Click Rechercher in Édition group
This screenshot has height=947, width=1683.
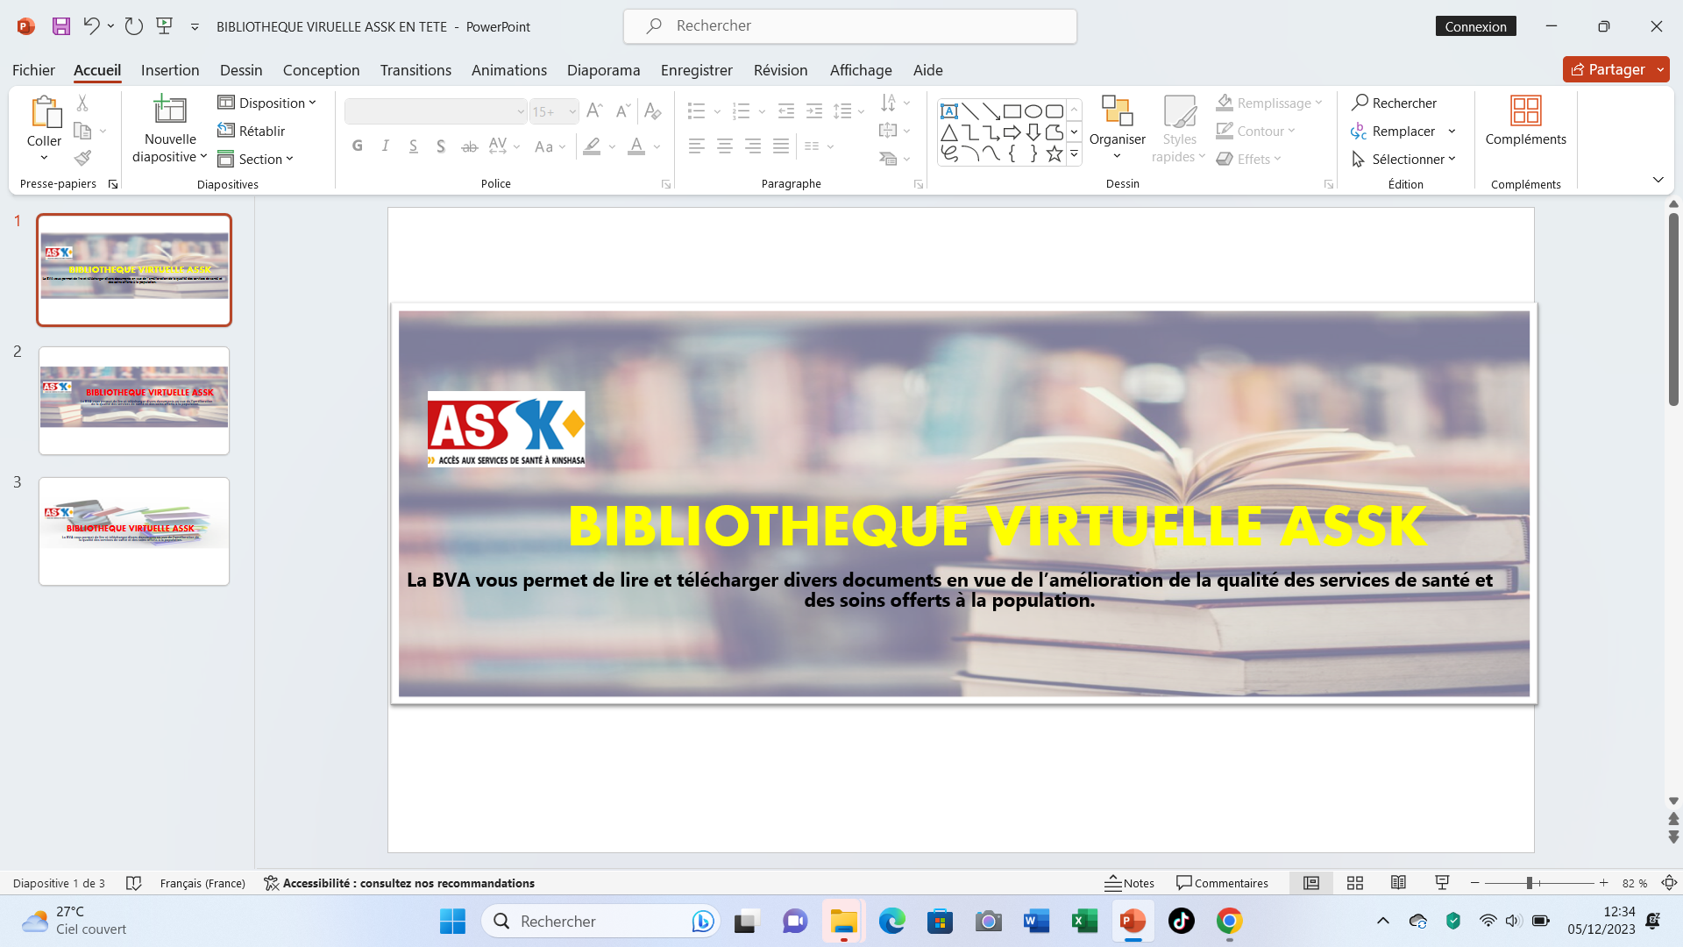tap(1394, 103)
